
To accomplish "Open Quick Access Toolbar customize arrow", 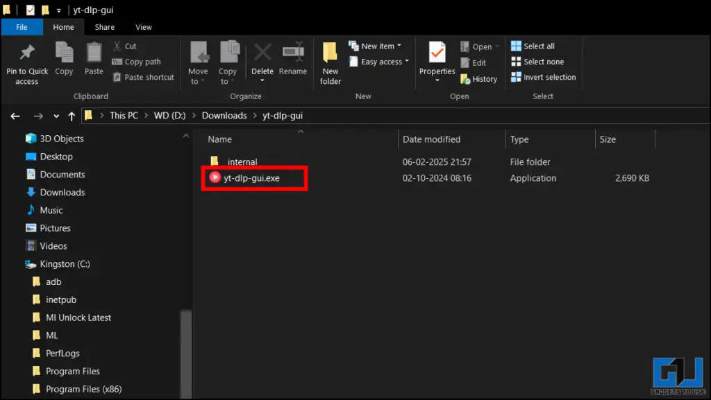I will 58,10.
